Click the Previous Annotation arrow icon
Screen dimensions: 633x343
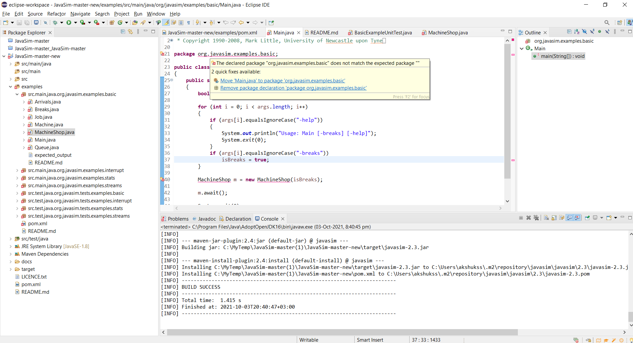click(x=211, y=22)
